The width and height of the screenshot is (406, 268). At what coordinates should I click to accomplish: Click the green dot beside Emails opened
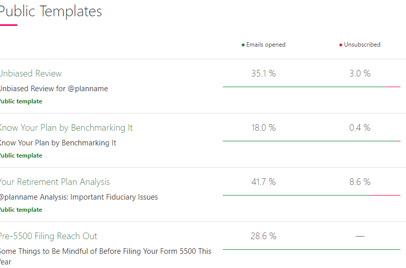tap(243, 45)
